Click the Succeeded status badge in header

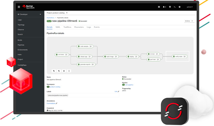[x=83, y=21]
